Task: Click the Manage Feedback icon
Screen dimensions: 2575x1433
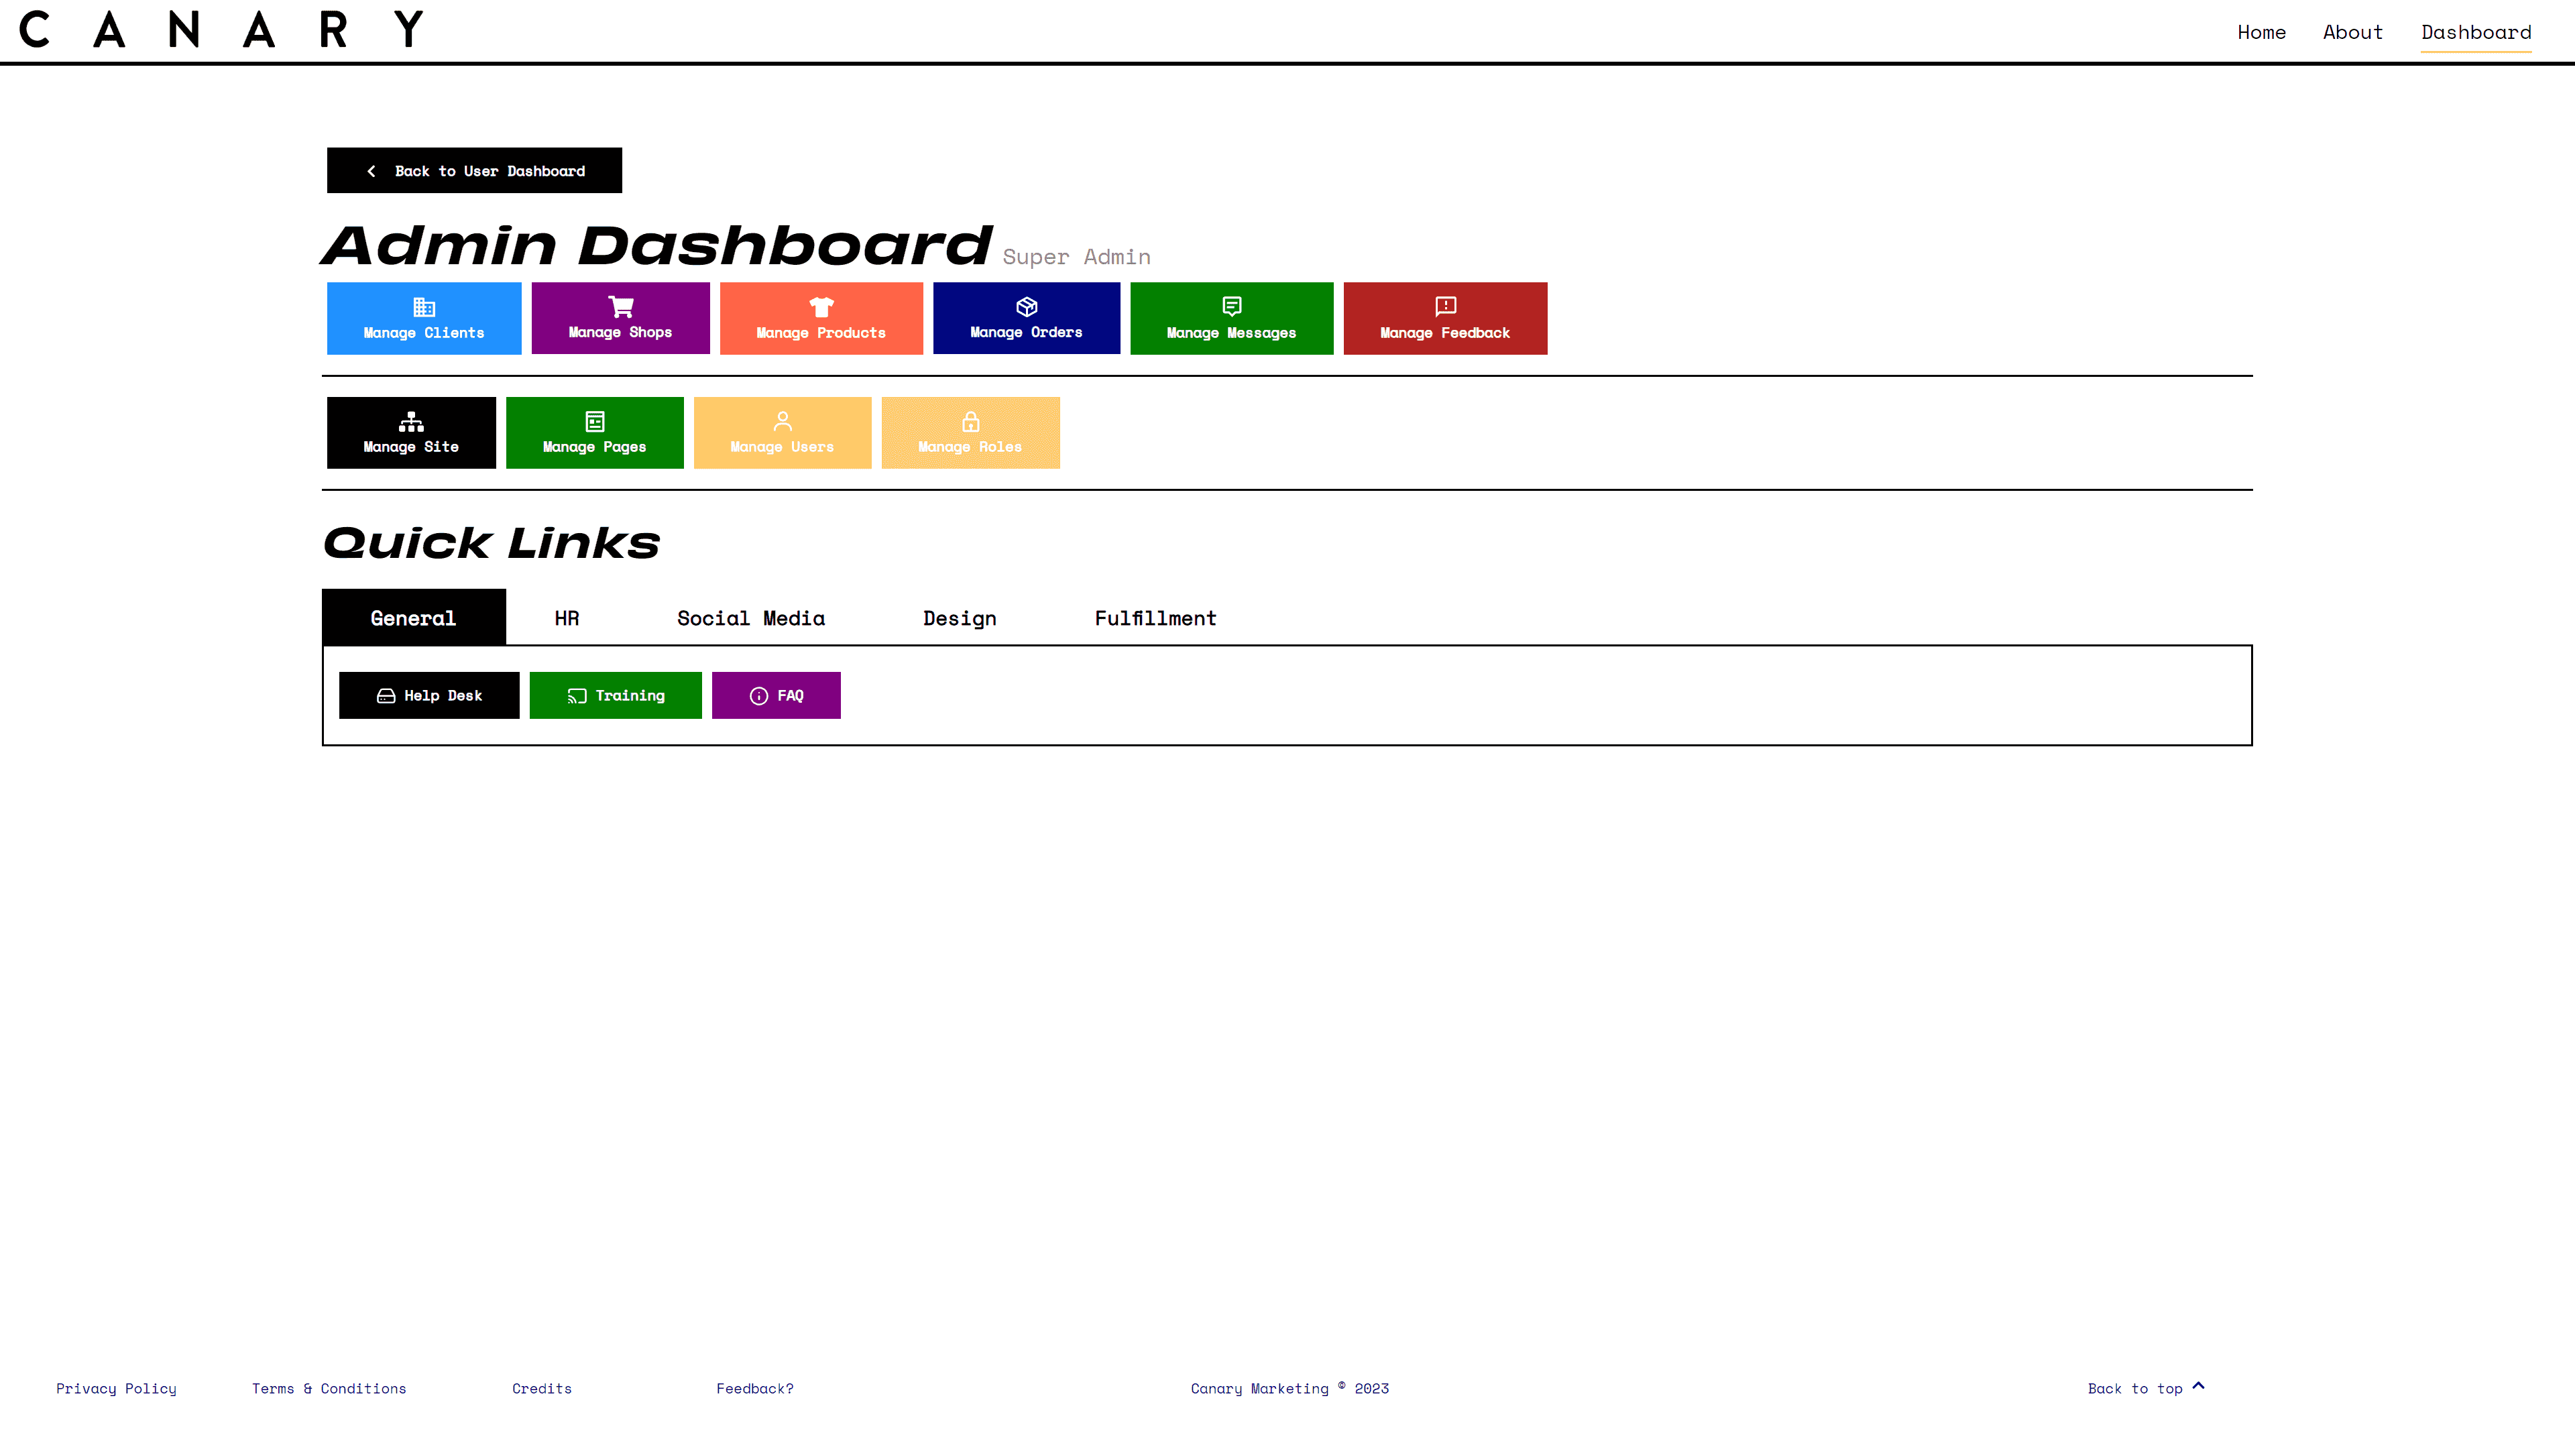Action: (1446, 305)
